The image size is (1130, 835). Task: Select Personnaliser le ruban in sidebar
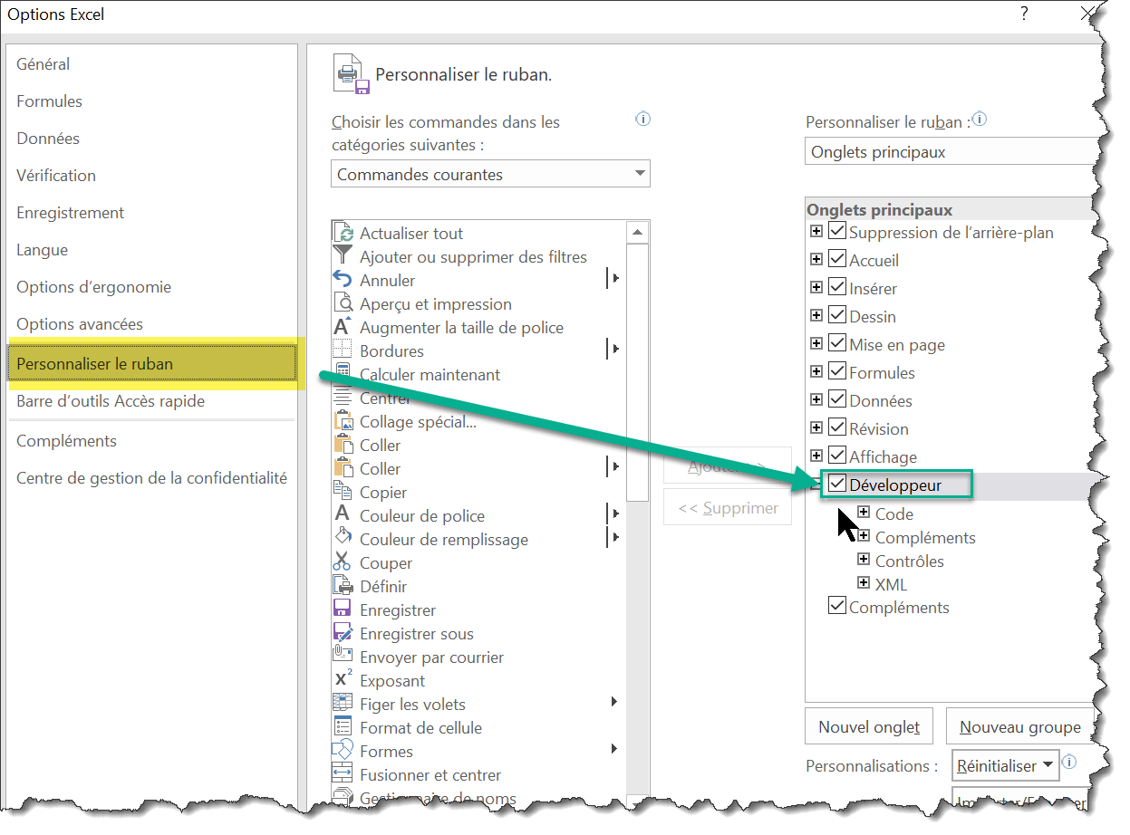[152, 364]
